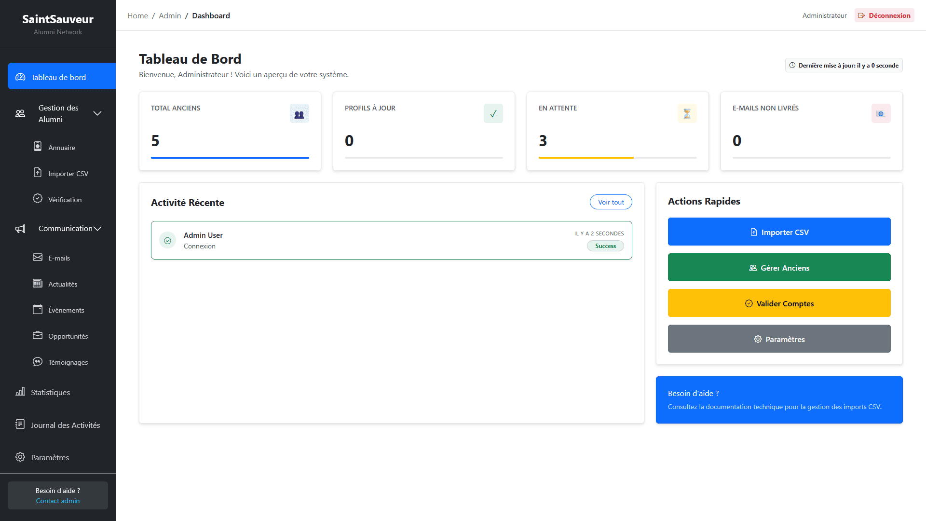Click the En Attente hourglass icon
The width and height of the screenshot is (926, 521).
click(687, 114)
